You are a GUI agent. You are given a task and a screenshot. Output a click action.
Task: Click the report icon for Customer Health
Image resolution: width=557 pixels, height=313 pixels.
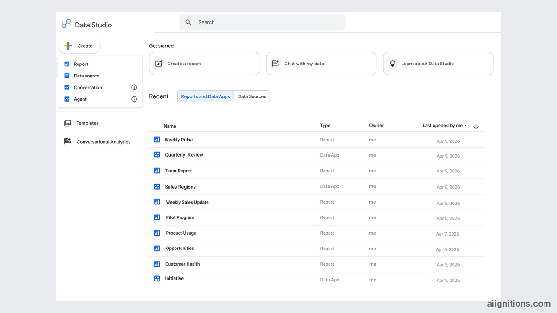[x=157, y=264]
